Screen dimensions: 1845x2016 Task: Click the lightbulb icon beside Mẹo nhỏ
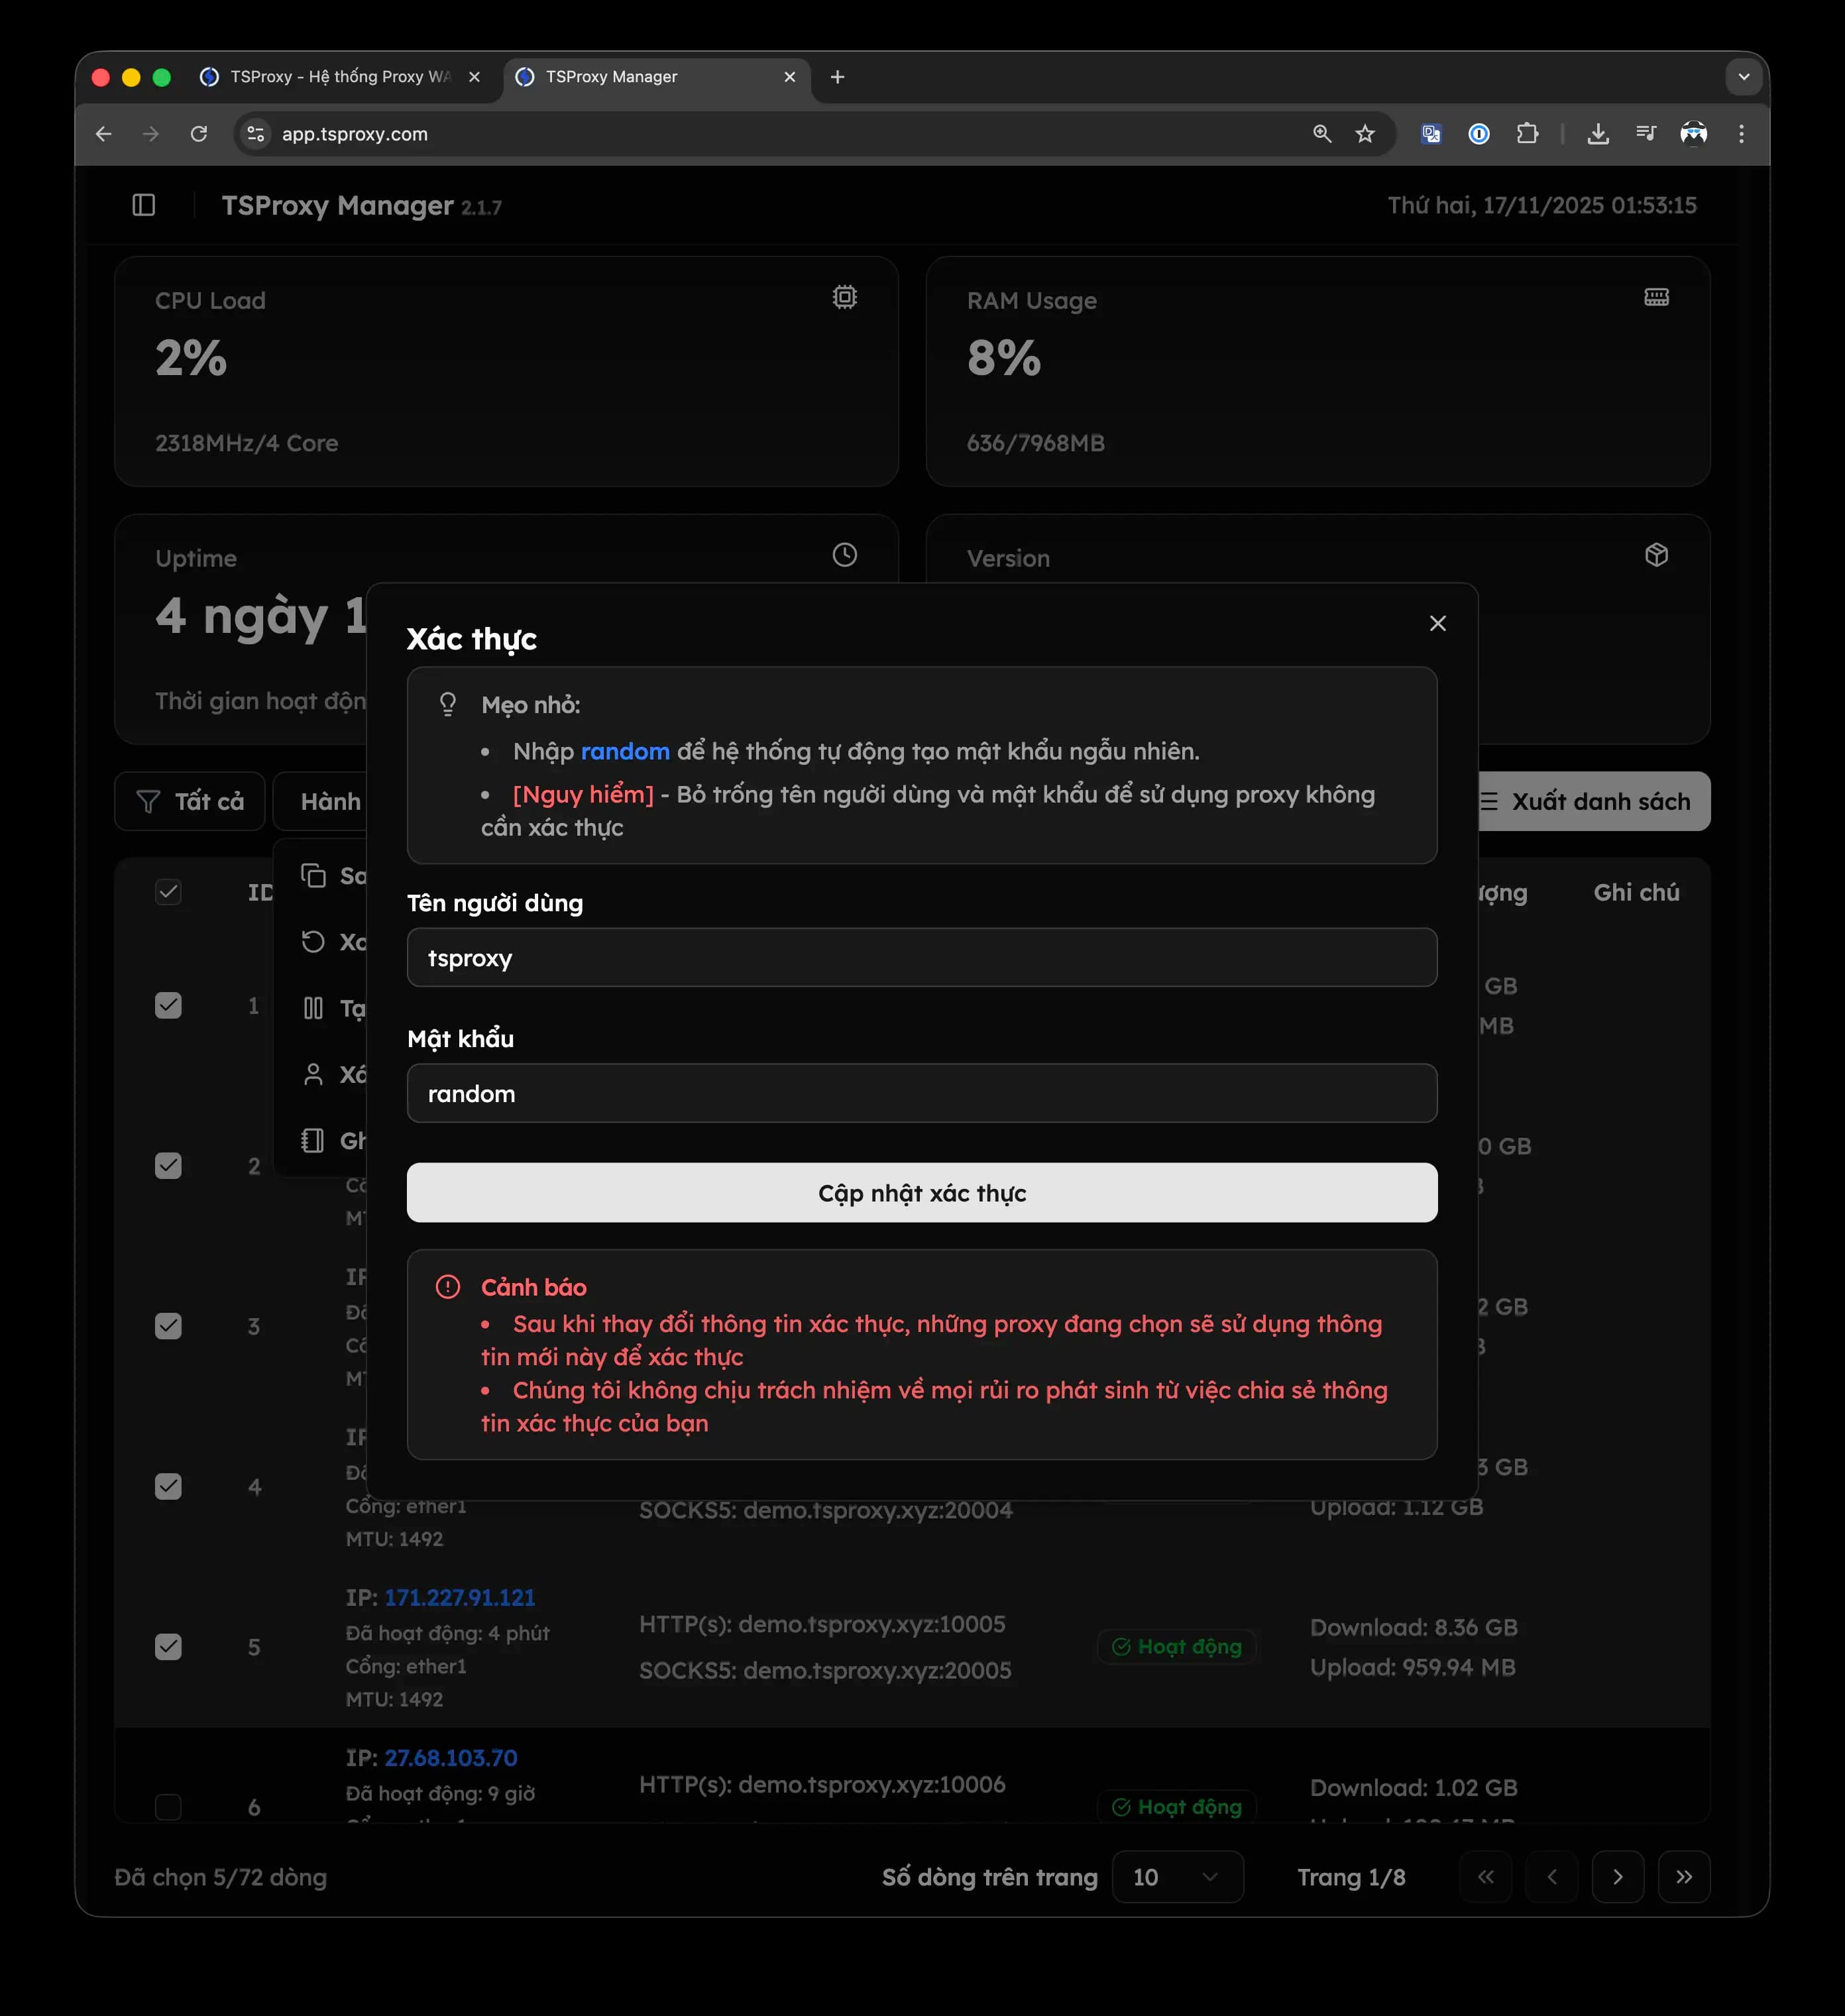pos(448,704)
